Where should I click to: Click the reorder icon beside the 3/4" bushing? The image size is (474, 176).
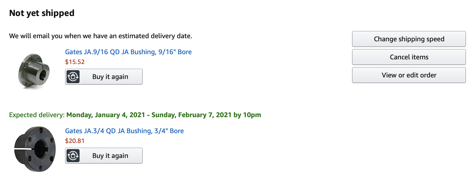coord(73,156)
